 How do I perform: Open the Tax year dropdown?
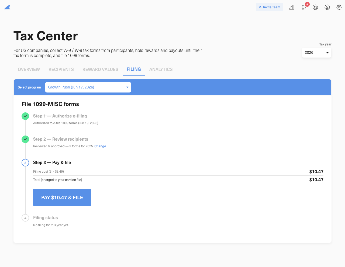(x=317, y=52)
